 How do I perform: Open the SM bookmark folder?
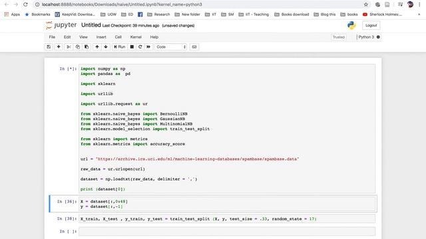[228, 15]
